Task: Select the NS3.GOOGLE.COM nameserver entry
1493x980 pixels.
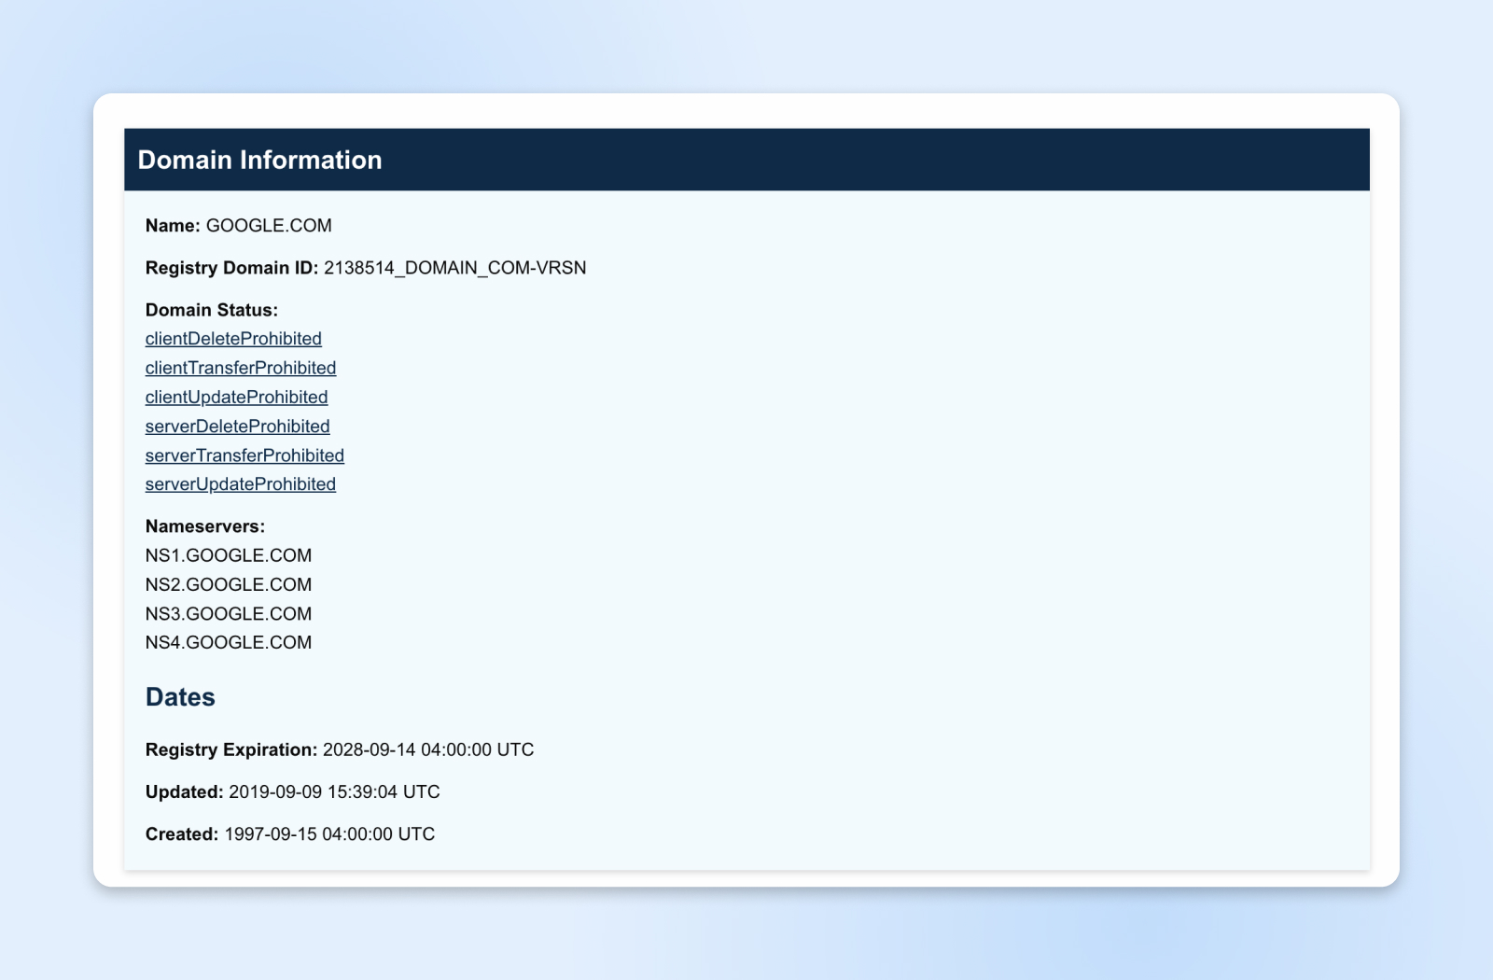Action: click(x=229, y=613)
